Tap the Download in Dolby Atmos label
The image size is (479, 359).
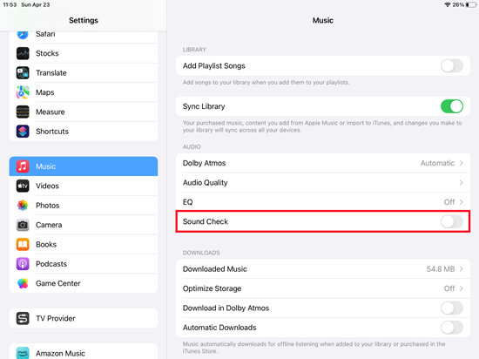[226, 308]
